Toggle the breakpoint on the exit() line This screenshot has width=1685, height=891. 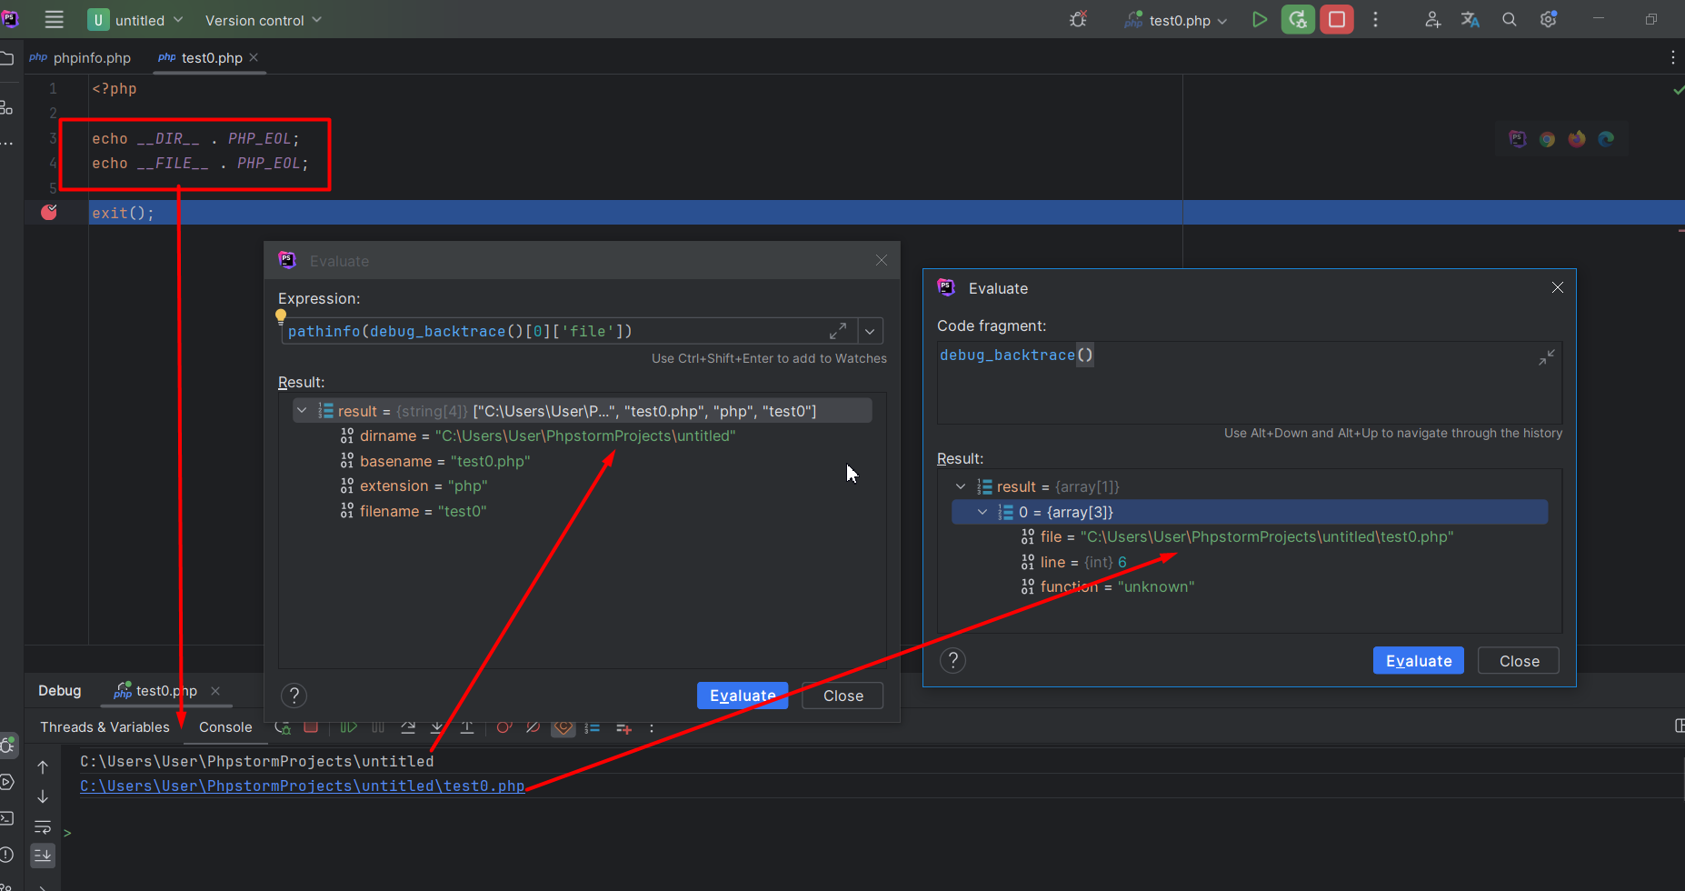point(49,213)
